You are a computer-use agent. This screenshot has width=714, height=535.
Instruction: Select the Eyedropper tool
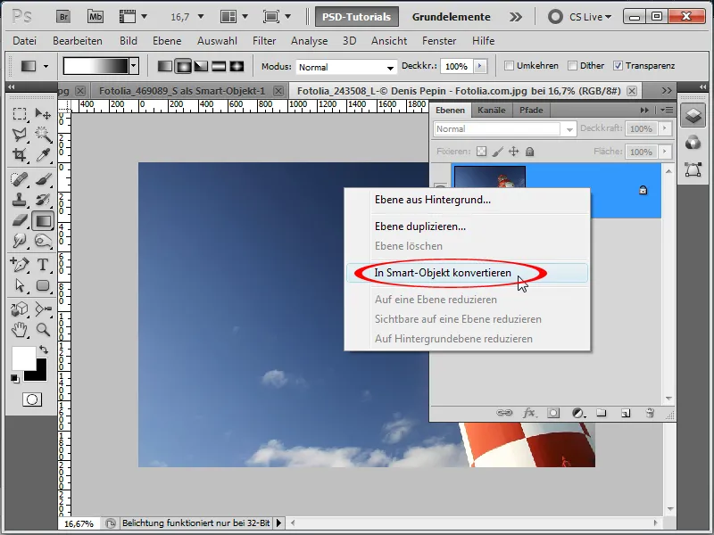click(43, 155)
